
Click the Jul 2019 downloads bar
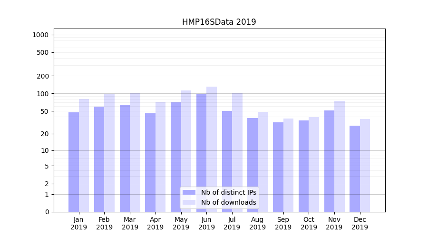[x=237, y=152]
